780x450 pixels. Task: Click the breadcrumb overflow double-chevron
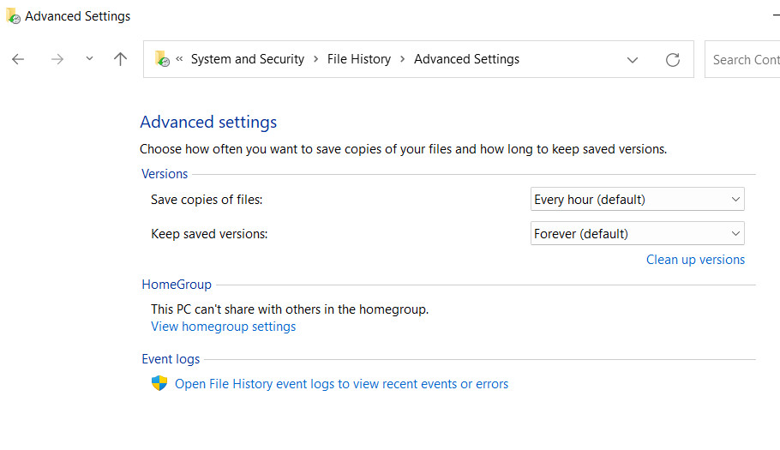[180, 59]
